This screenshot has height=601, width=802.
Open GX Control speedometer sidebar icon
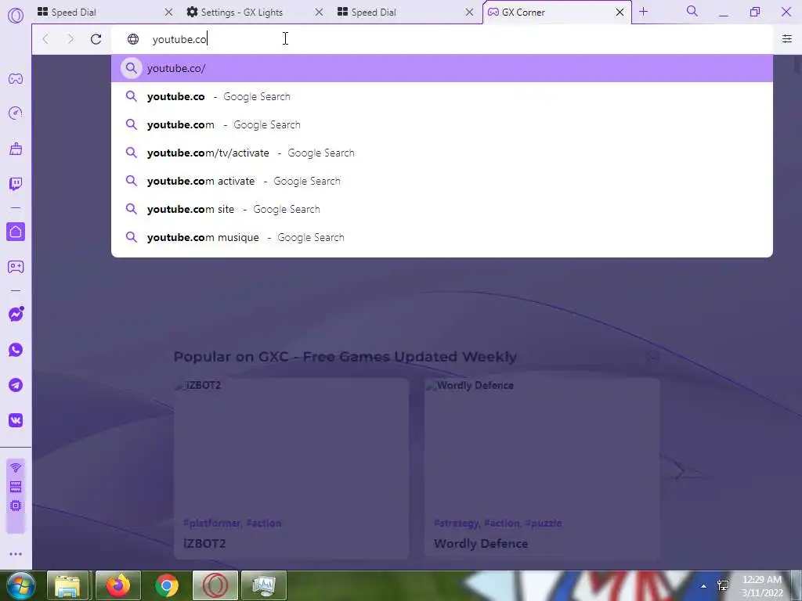[16, 113]
